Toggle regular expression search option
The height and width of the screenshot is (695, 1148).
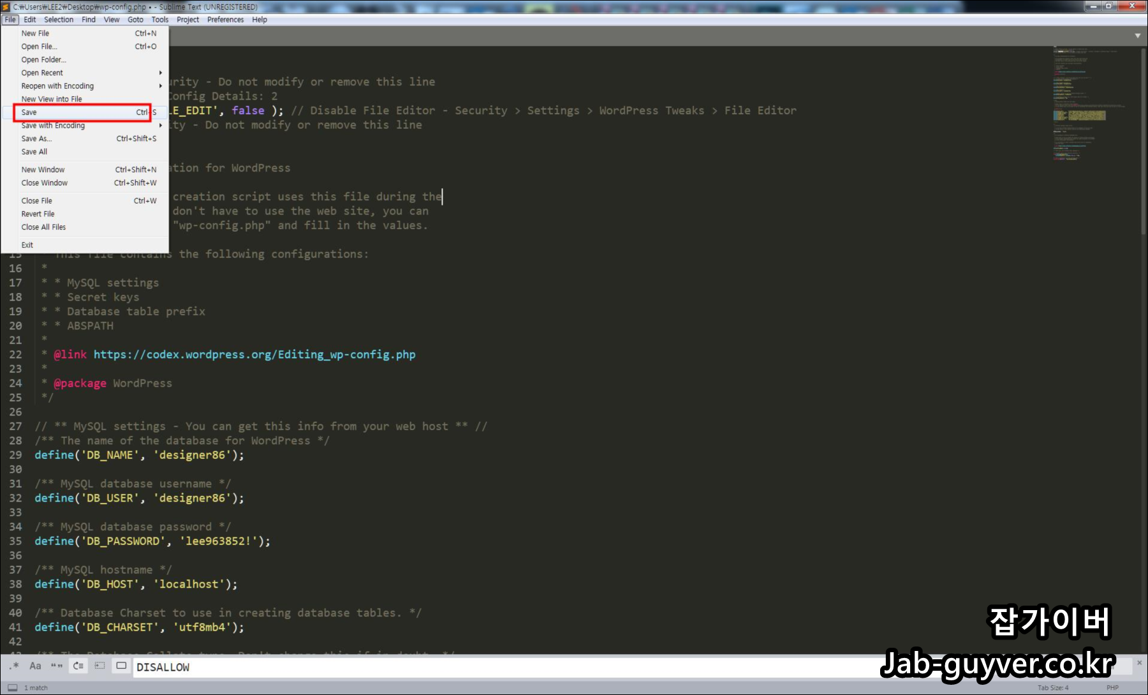pyautogui.click(x=14, y=666)
